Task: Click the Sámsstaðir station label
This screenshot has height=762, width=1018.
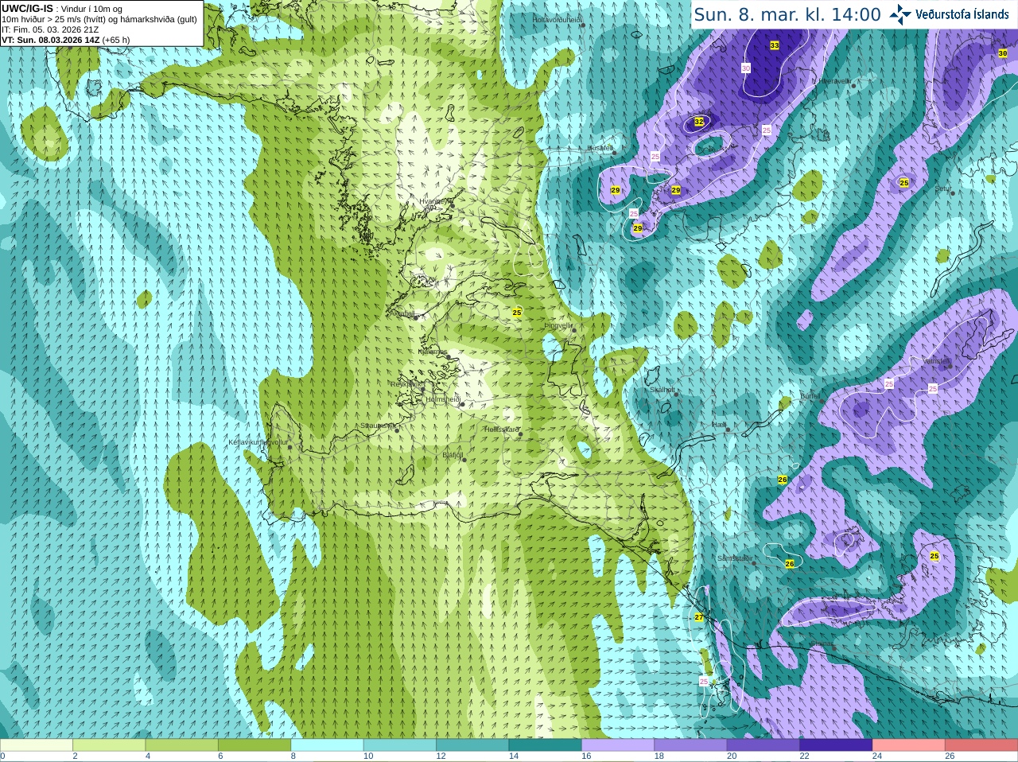Action: (x=733, y=558)
